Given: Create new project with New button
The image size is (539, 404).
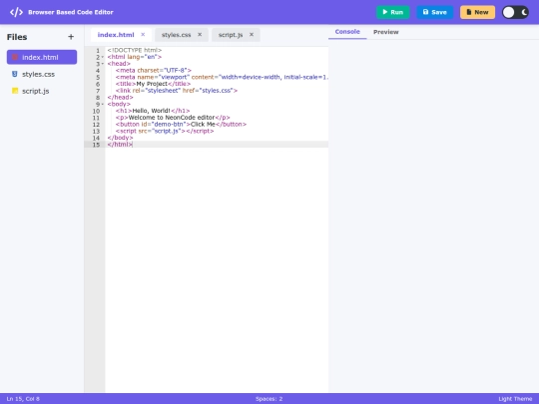Looking at the screenshot, I should (477, 12).
